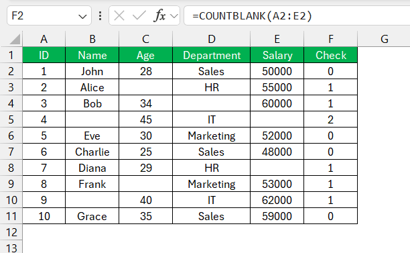This screenshot has height=253, width=410.
Task: Click the Enter checkmark icon in formula bar
Action: coord(139,16)
